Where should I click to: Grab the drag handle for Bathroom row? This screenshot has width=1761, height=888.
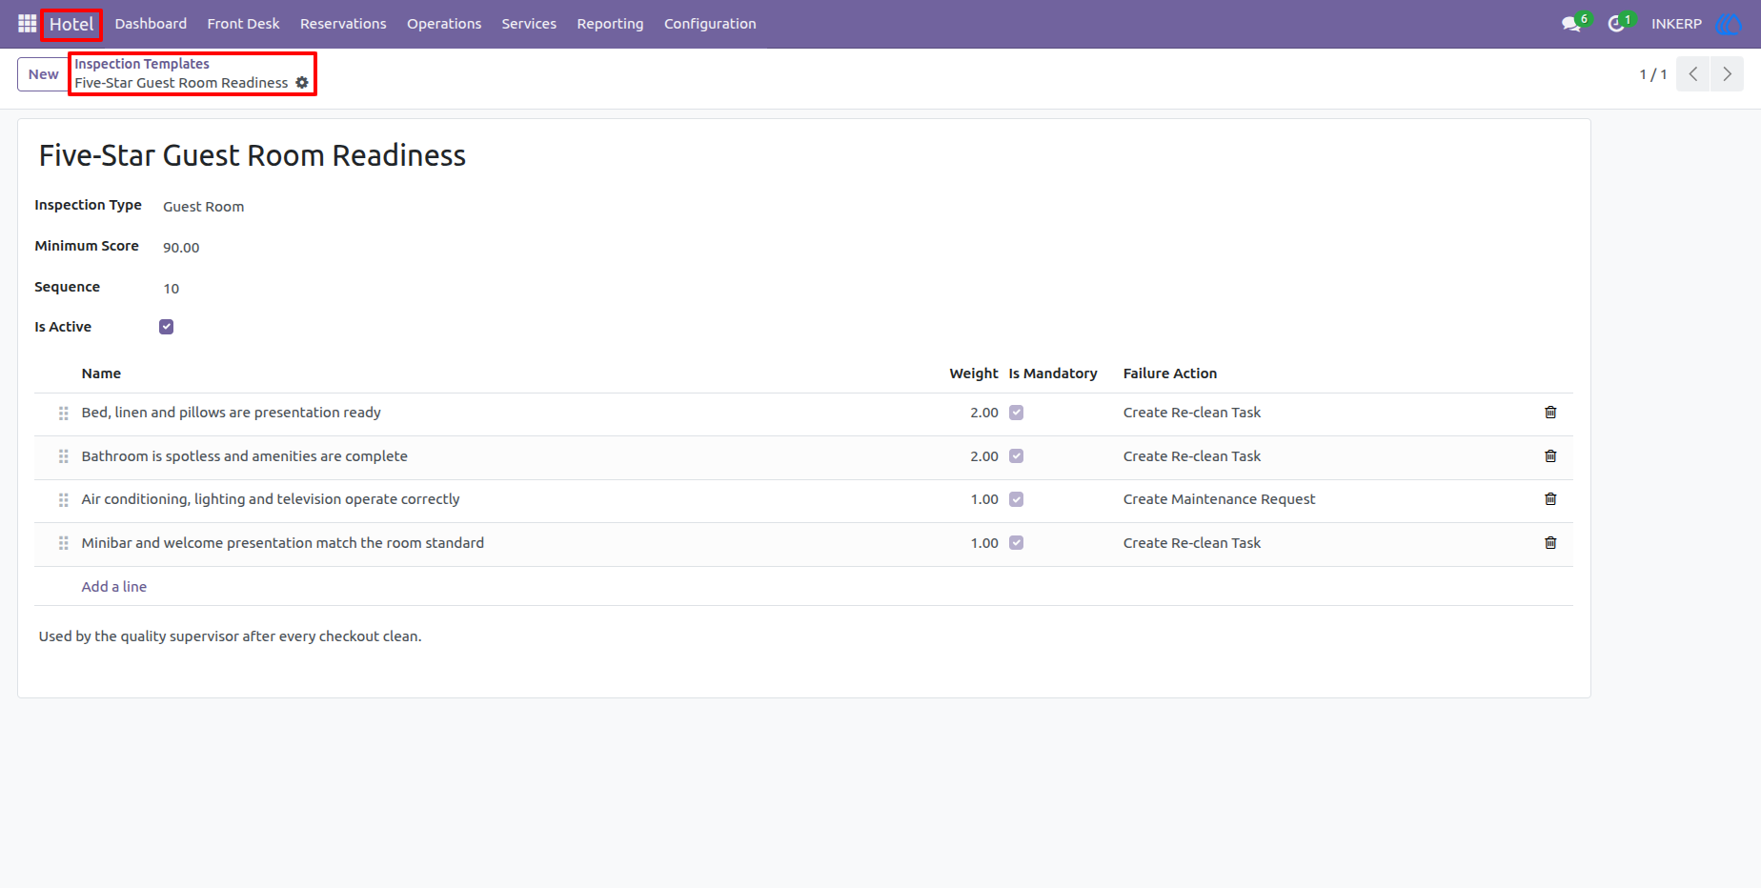64,456
